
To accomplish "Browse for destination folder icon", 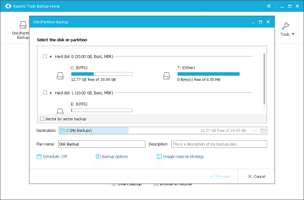I will [x=263, y=130].
